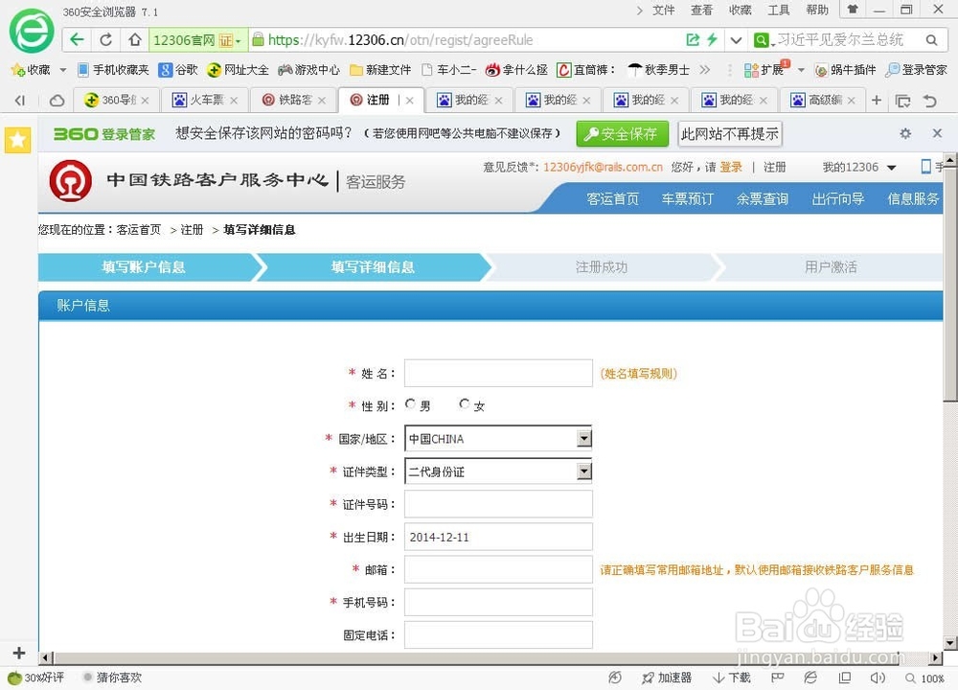
Task: Mute sound via the speaker icon
Action: (878, 678)
